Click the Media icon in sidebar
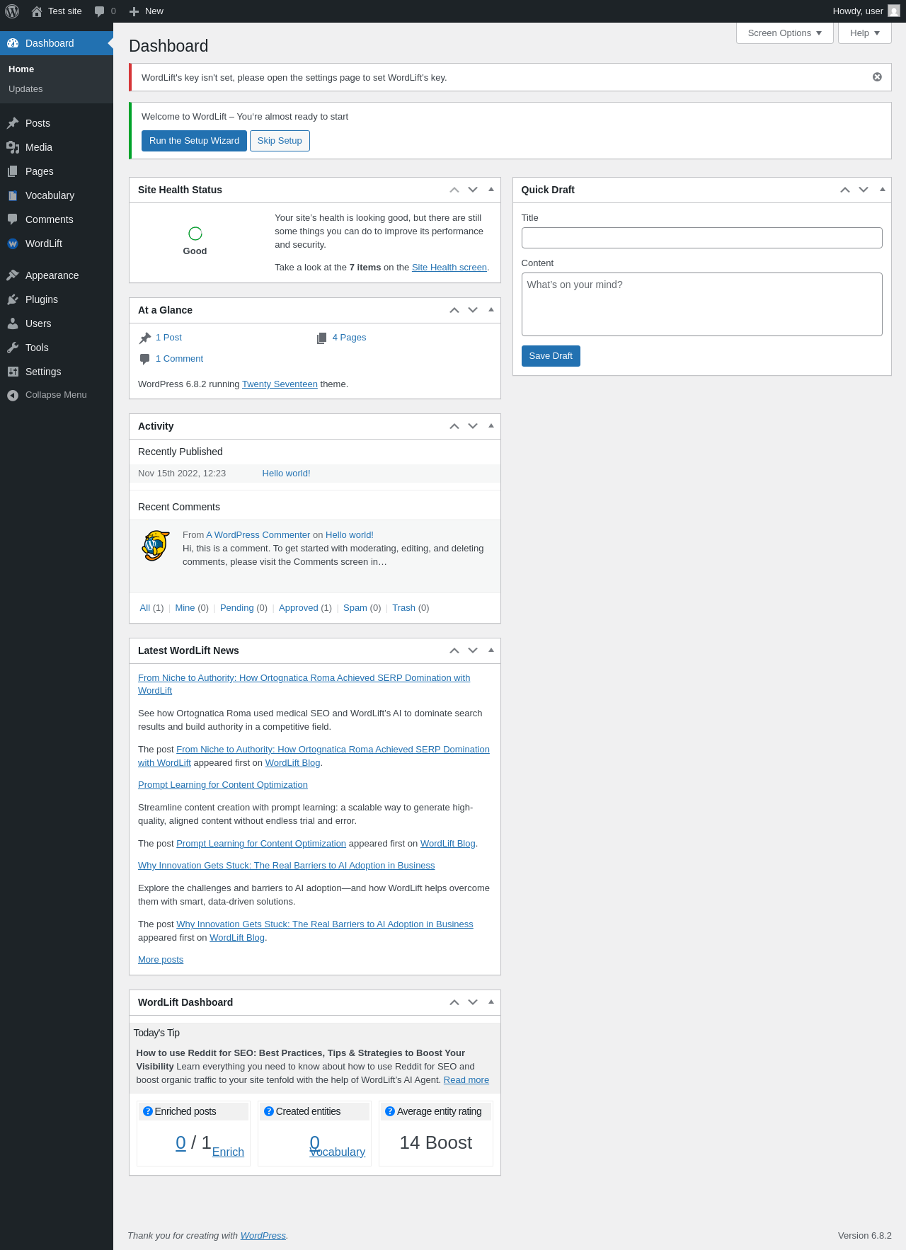Viewport: 906px width, 1250px height. 13,147
